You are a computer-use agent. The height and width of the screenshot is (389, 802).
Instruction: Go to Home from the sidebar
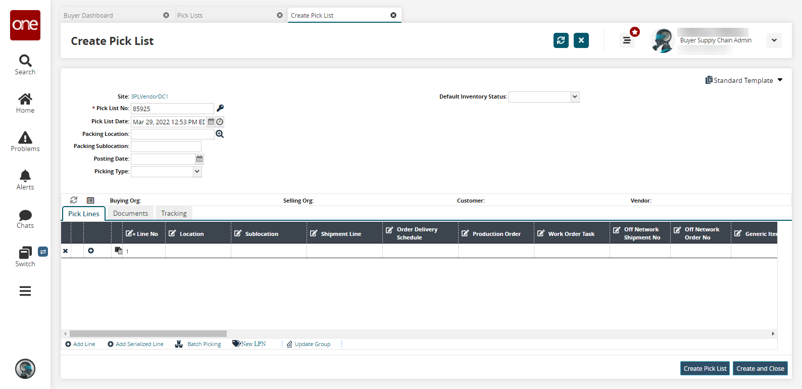[x=25, y=104]
